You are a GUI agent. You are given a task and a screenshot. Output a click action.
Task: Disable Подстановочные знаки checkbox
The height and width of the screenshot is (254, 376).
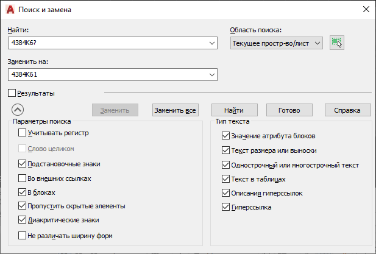23,164
